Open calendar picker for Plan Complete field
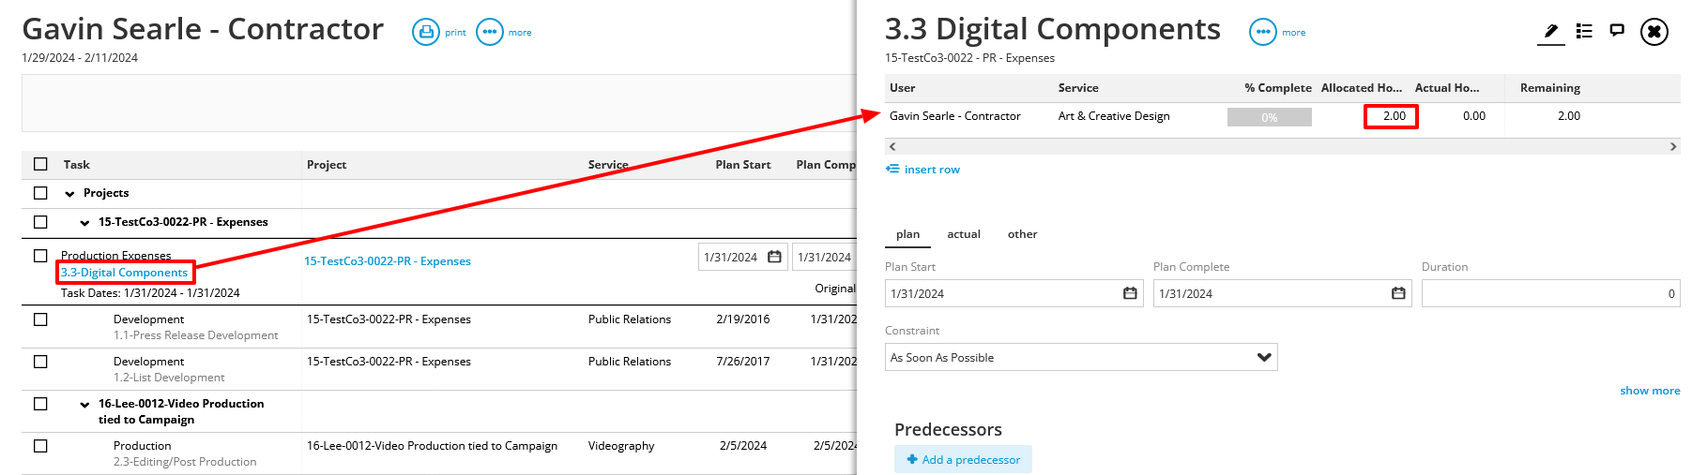Screen dimensions: 1692x475 tap(1398, 293)
